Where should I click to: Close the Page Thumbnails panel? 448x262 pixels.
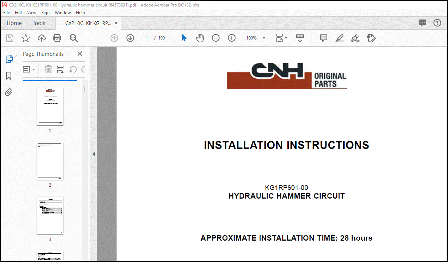(x=80, y=54)
